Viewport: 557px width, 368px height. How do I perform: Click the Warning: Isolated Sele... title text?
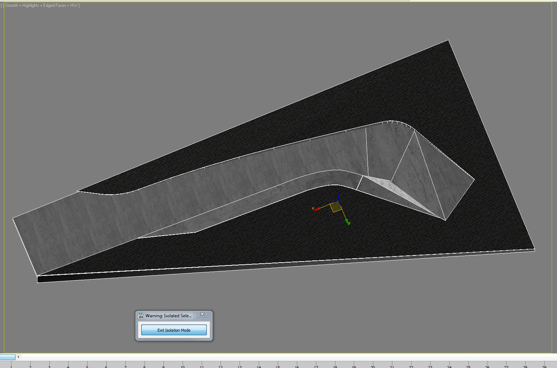pyautogui.click(x=168, y=315)
